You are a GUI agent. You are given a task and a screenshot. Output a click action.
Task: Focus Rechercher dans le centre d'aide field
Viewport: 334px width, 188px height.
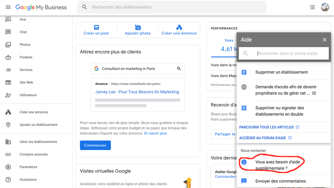[x=284, y=53]
